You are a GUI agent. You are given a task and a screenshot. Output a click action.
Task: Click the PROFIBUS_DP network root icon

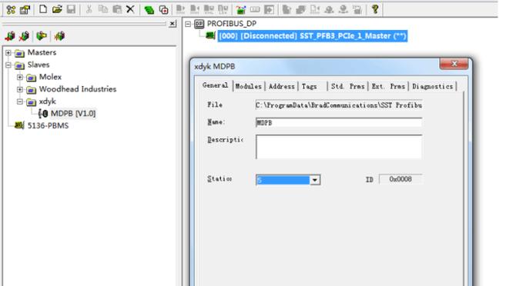199,24
